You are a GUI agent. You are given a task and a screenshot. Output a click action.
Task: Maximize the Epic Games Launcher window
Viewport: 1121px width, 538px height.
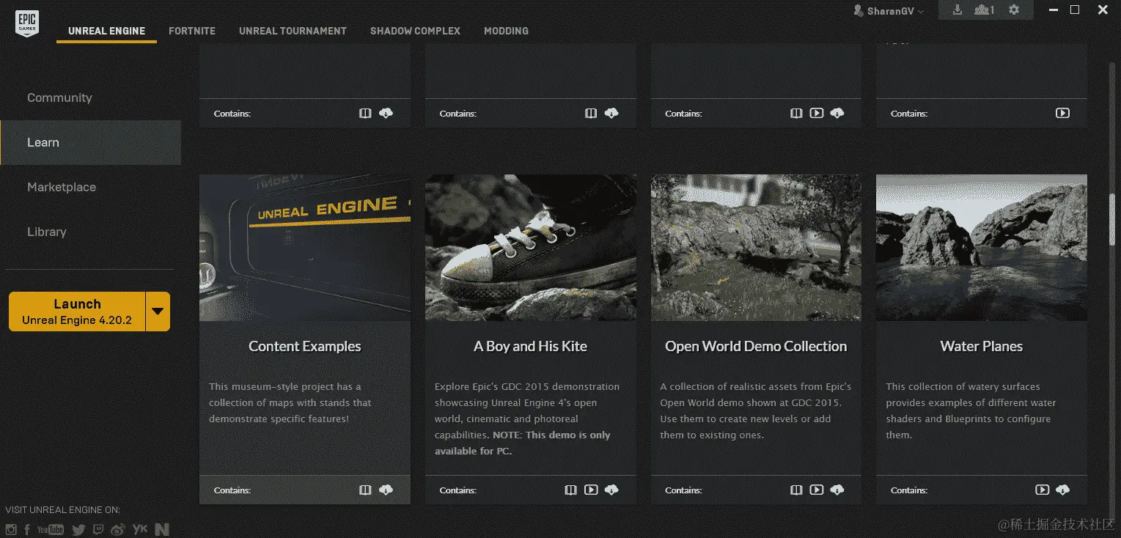click(1075, 10)
